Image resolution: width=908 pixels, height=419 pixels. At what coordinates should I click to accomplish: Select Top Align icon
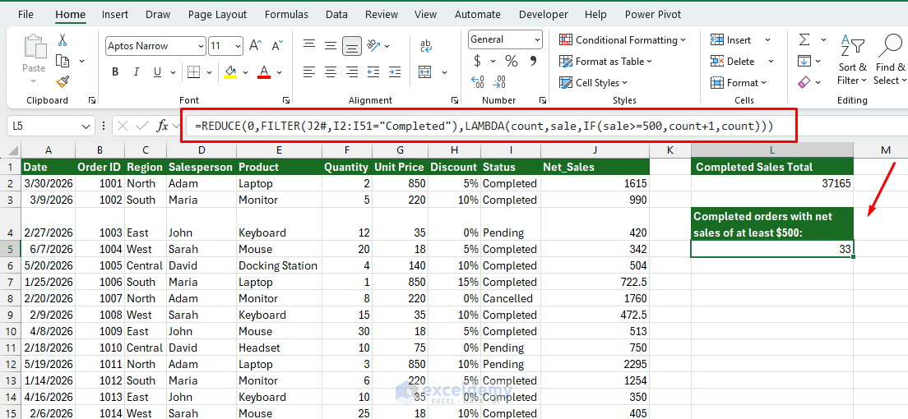tap(309, 45)
